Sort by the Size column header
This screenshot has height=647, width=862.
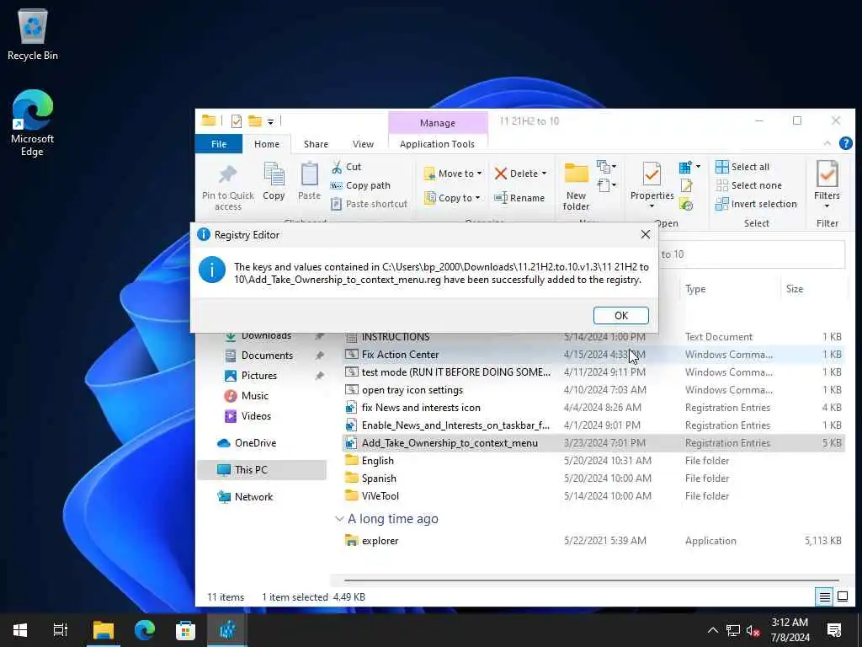(x=794, y=289)
